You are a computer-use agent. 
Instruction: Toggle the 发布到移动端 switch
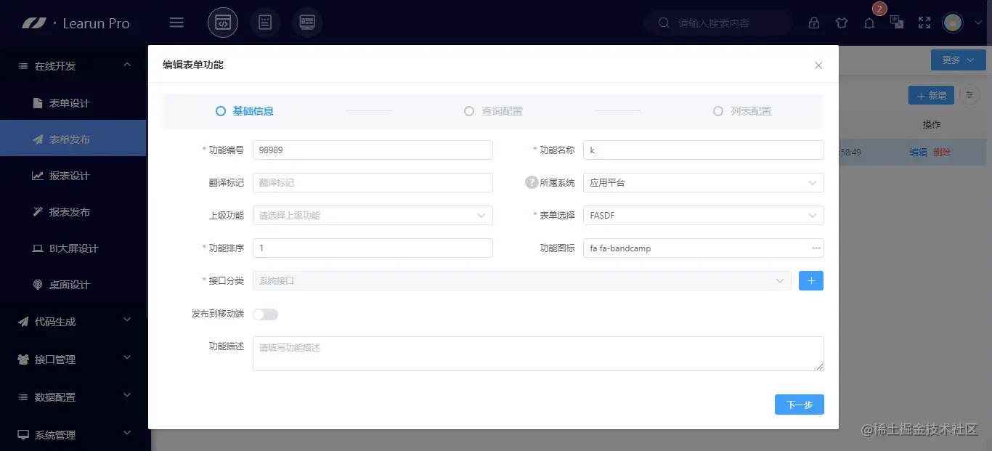coord(265,314)
